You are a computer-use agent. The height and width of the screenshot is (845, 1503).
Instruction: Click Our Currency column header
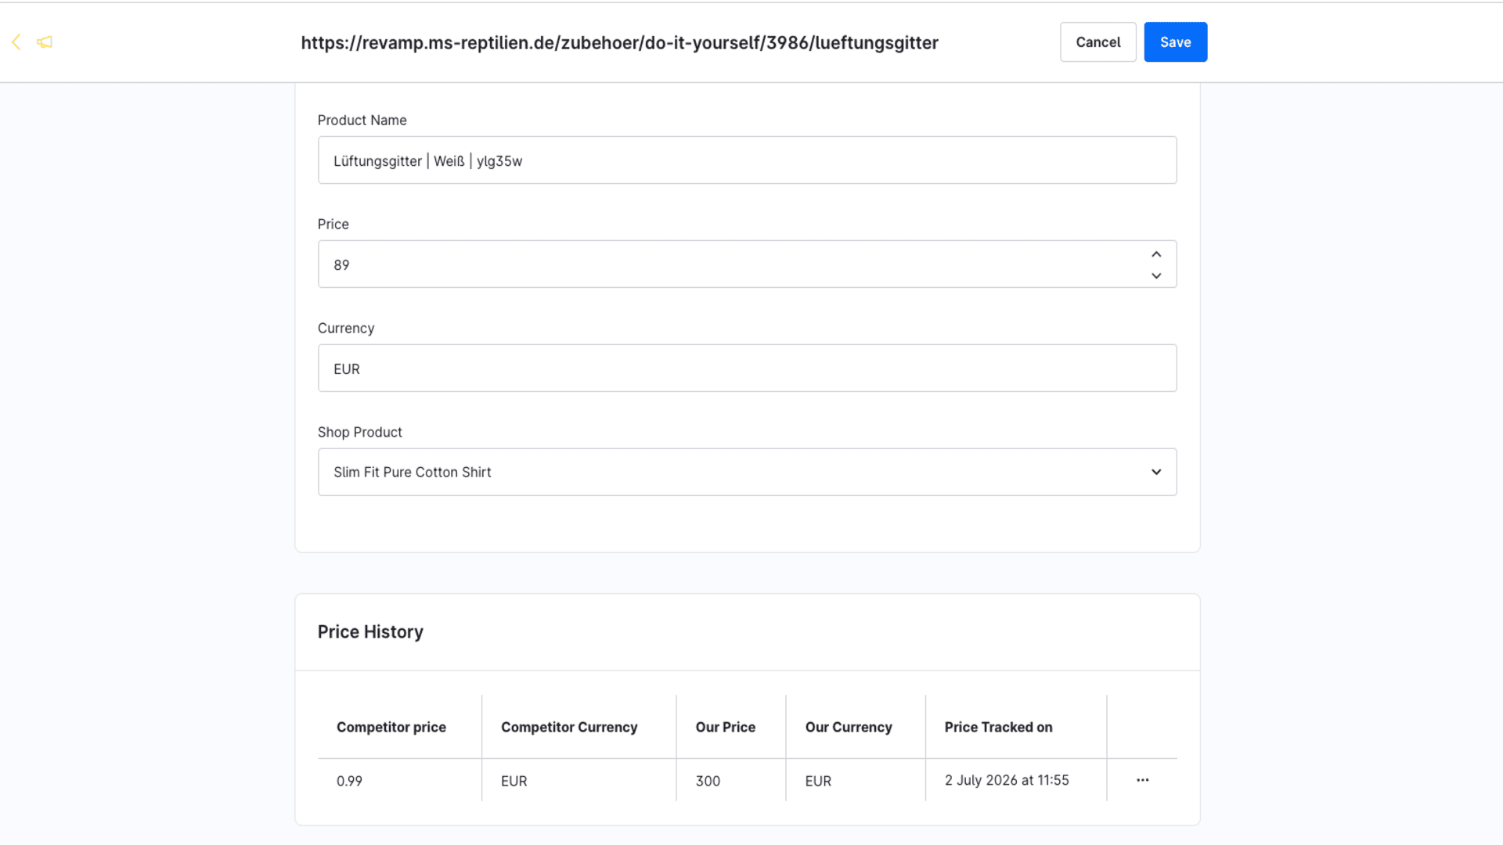pyautogui.click(x=849, y=727)
